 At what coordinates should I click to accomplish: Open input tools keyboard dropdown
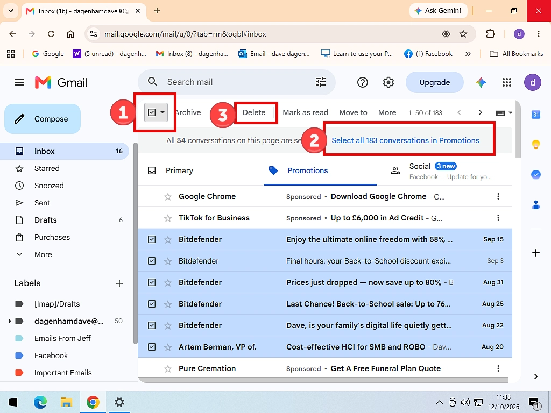pos(504,113)
